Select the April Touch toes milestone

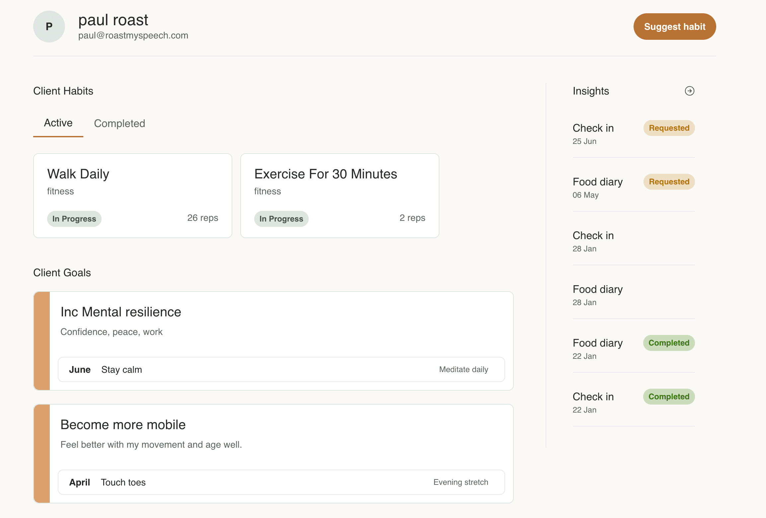click(281, 482)
